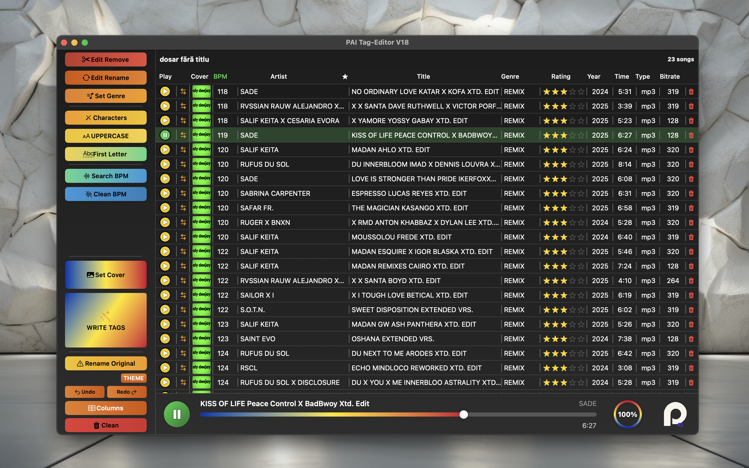Swap artist/title for MOUSSOLOU FREDE row

pyautogui.click(x=183, y=237)
